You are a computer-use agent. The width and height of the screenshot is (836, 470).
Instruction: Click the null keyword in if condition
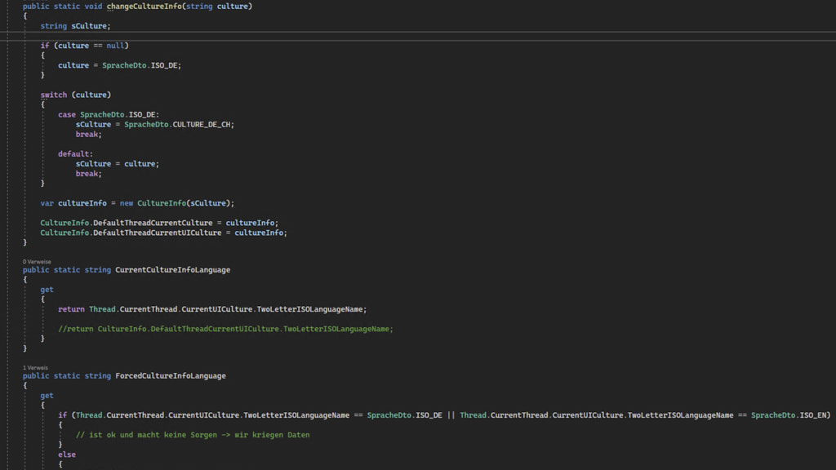pos(115,46)
